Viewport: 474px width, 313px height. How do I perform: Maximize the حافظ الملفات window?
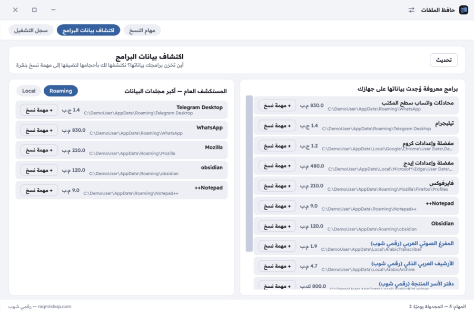[34, 10]
